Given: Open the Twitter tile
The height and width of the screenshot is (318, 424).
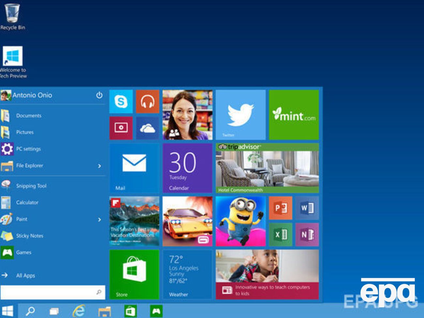Looking at the screenshot, I should pyautogui.click(x=241, y=115).
